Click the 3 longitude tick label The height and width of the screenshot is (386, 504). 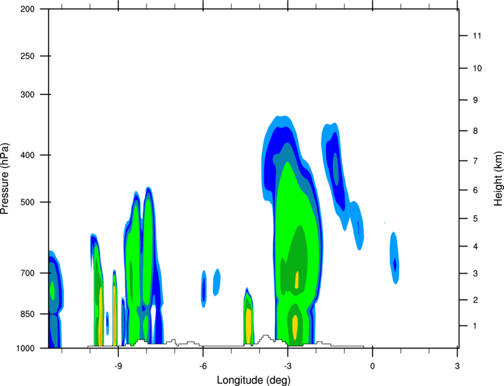(457, 366)
